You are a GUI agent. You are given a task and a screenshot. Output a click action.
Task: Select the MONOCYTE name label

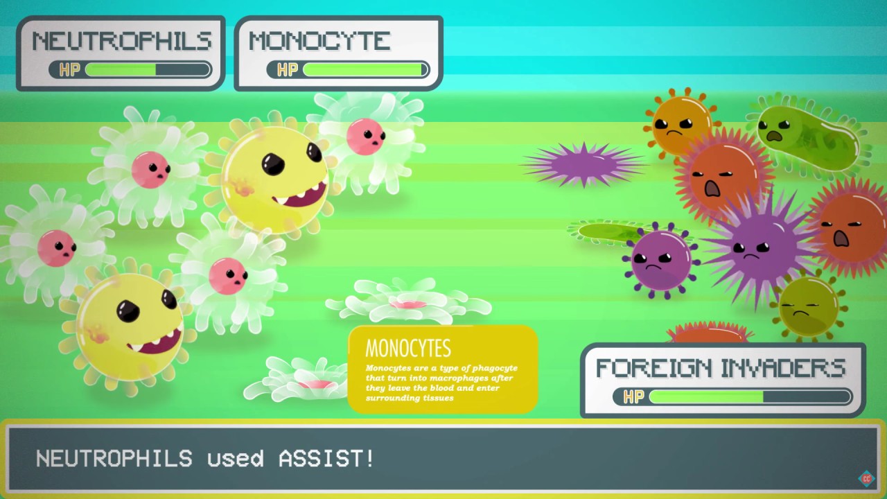(x=319, y=41)
